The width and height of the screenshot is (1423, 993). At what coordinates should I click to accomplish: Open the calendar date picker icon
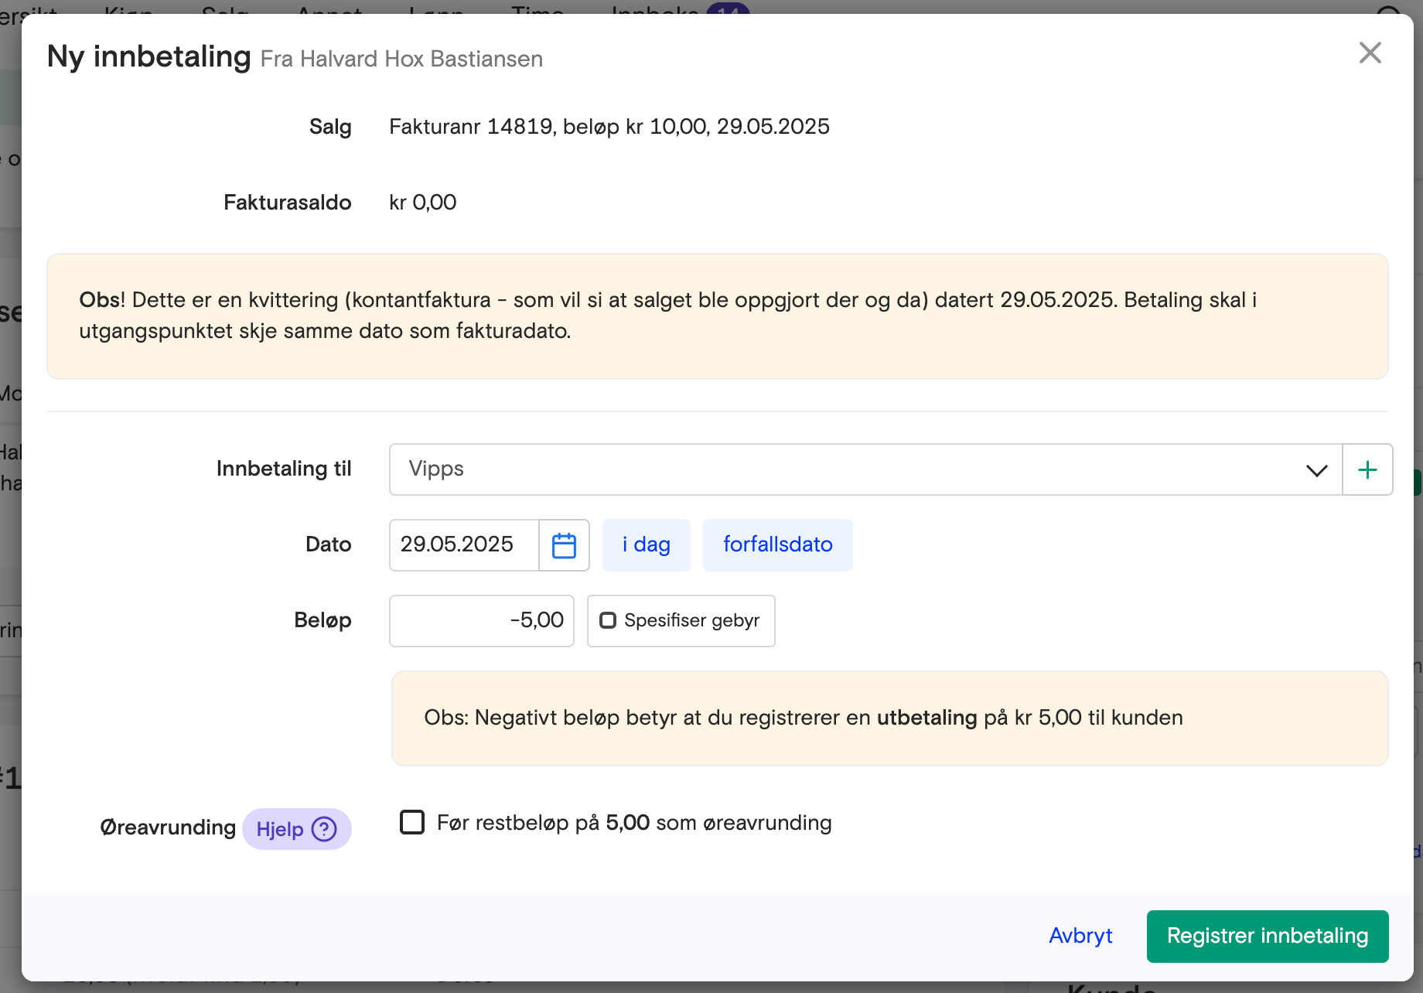pos(564,545)
